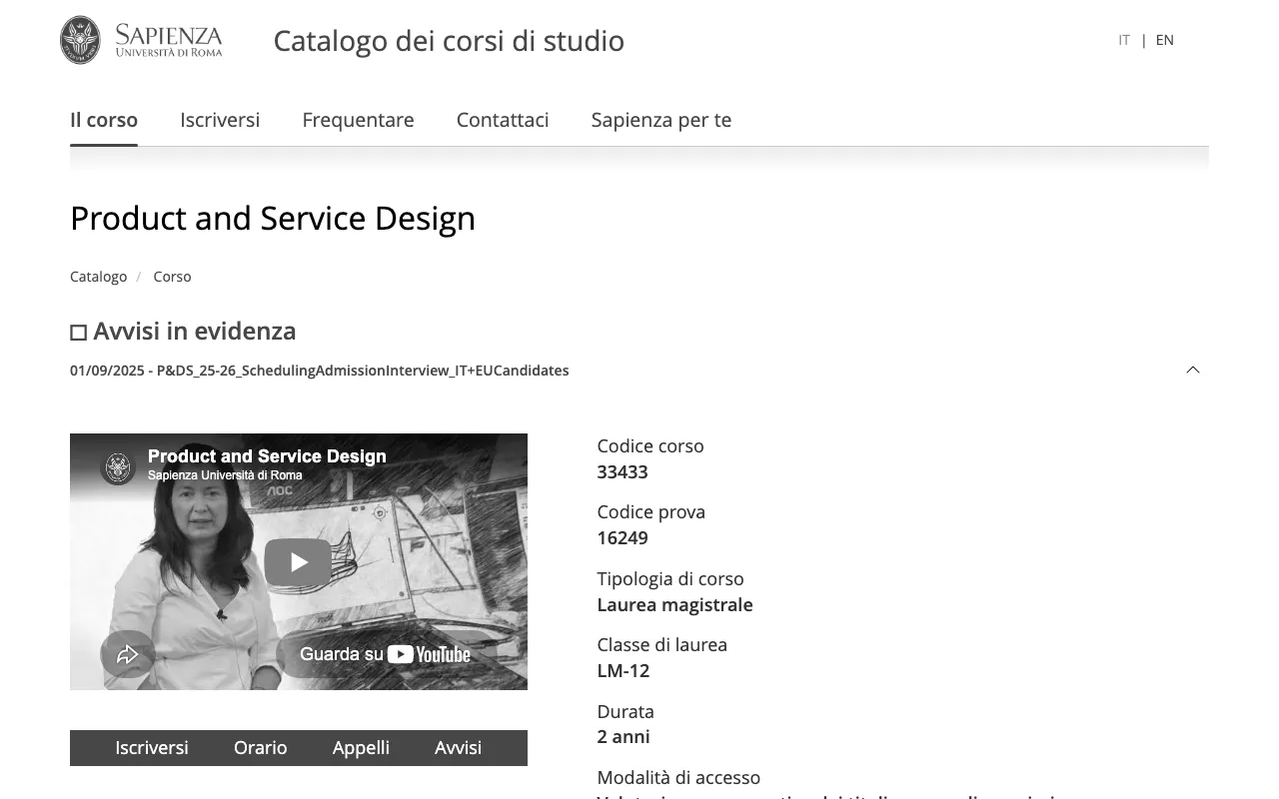Click the Sapienza channel avatar in the video header

tap(118, 467)
